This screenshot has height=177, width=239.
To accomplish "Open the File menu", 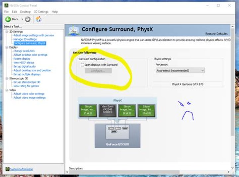I will (6, 12).
